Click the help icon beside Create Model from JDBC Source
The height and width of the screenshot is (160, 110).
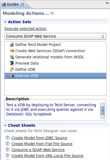[x=8, y=138]
